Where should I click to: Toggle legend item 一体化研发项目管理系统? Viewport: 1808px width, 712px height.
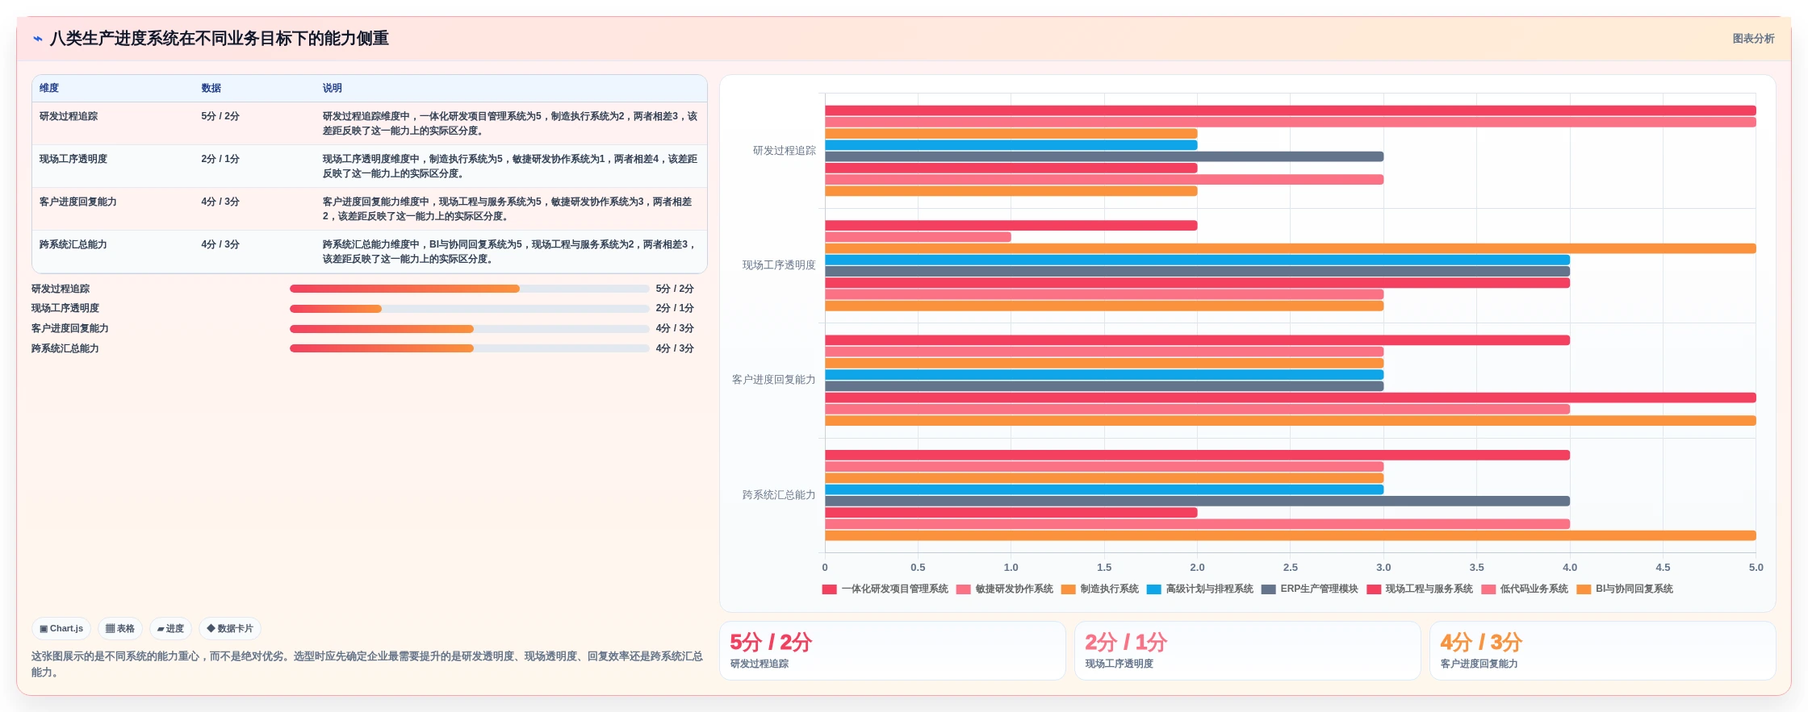885,589
